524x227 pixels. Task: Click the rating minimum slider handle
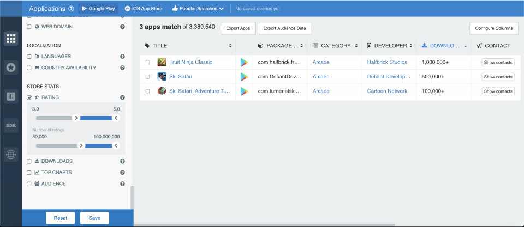(x=76, y=118)
